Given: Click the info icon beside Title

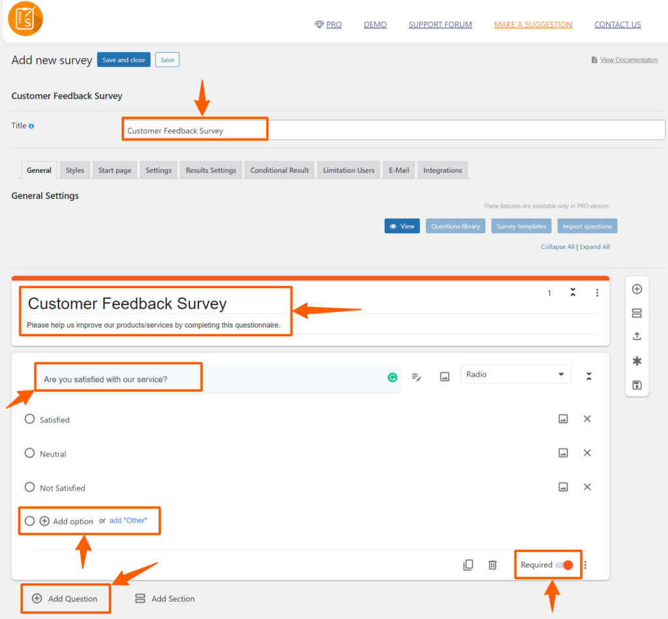Looking at the screenshot, I should 31,126.
